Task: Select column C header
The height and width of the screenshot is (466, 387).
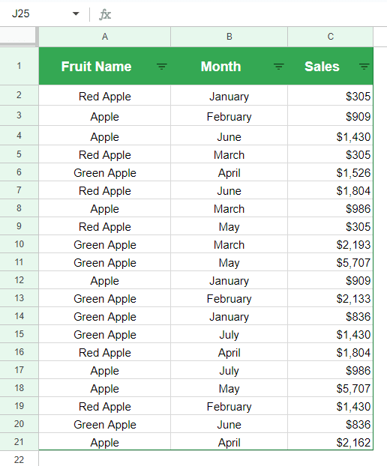Action: tap(331, 37)
